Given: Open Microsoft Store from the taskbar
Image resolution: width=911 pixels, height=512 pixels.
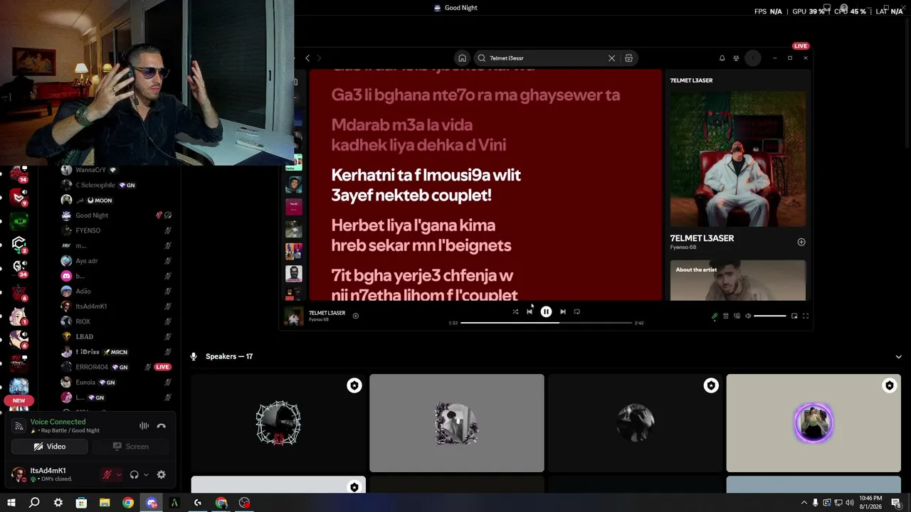Looking at the screenshot, I should point(81,503).
